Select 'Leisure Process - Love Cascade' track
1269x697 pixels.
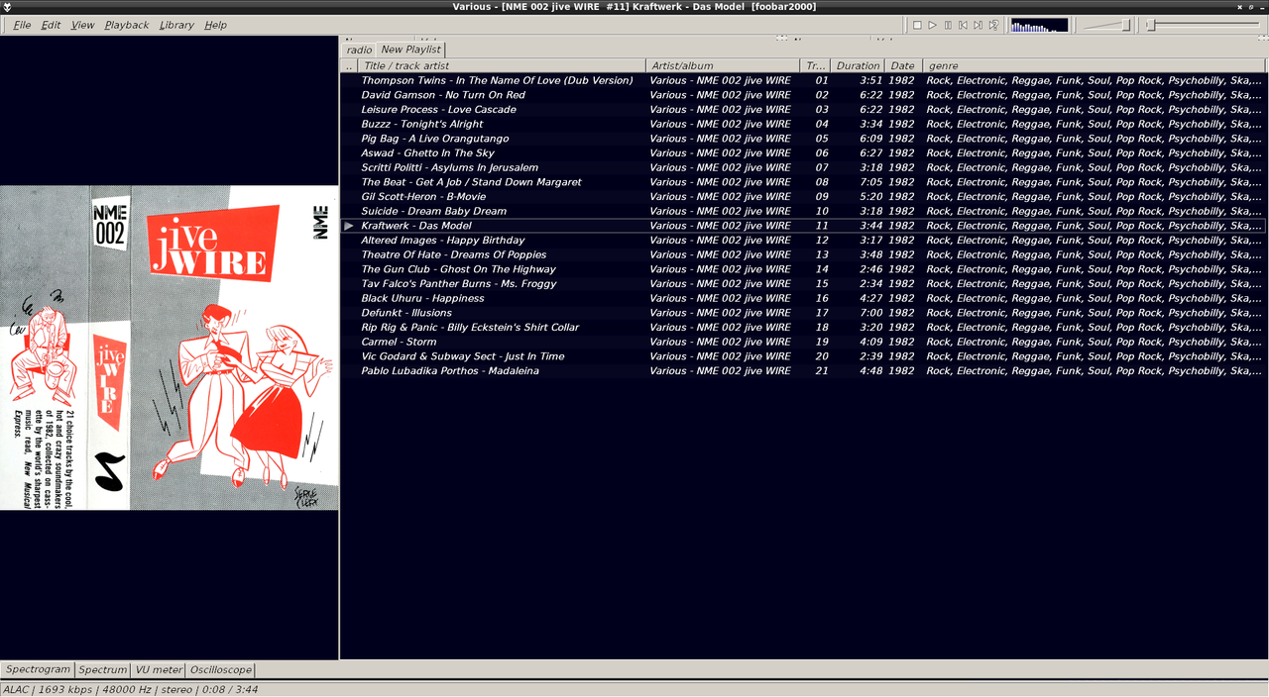click(438, 110)
